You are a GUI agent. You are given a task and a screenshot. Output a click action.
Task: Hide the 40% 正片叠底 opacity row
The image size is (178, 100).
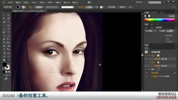point(146,76)
